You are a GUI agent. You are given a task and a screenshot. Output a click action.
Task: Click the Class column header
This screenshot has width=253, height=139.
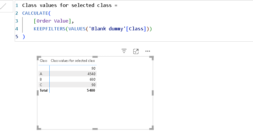coord(44,61)
